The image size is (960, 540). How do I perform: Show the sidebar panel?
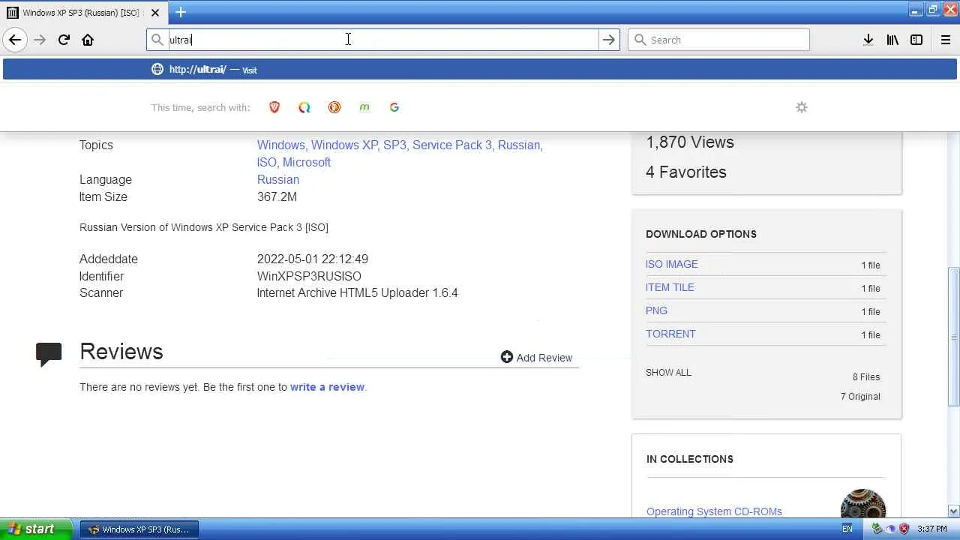pos(916,40)
